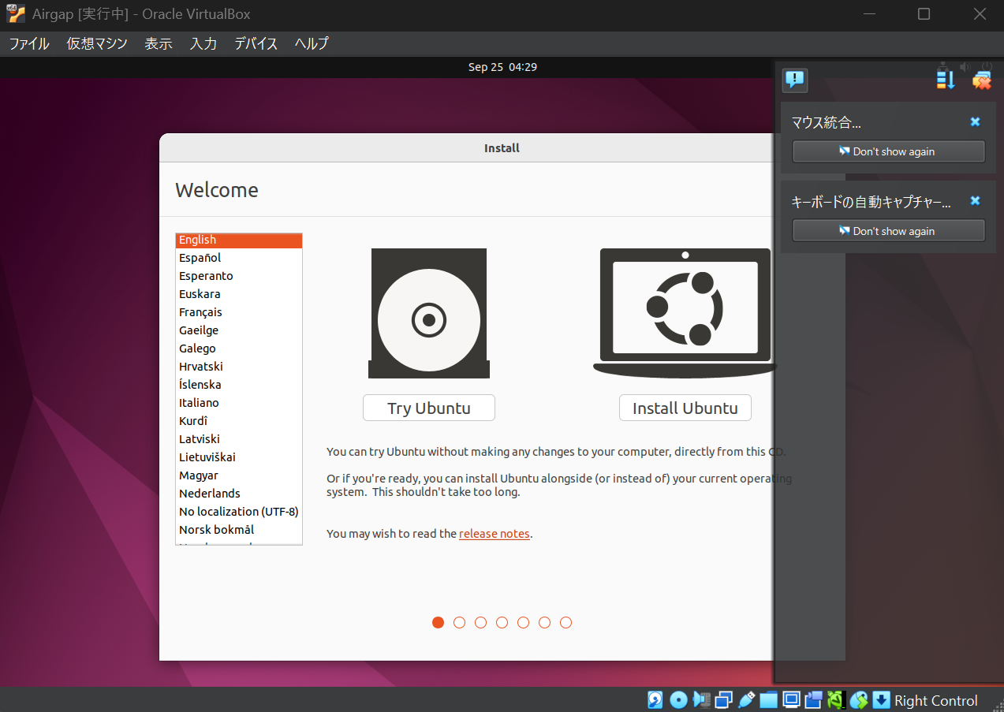This screenshot has width=1004, height=712.
Task: Open the release notes link
Action: [494, 534]
